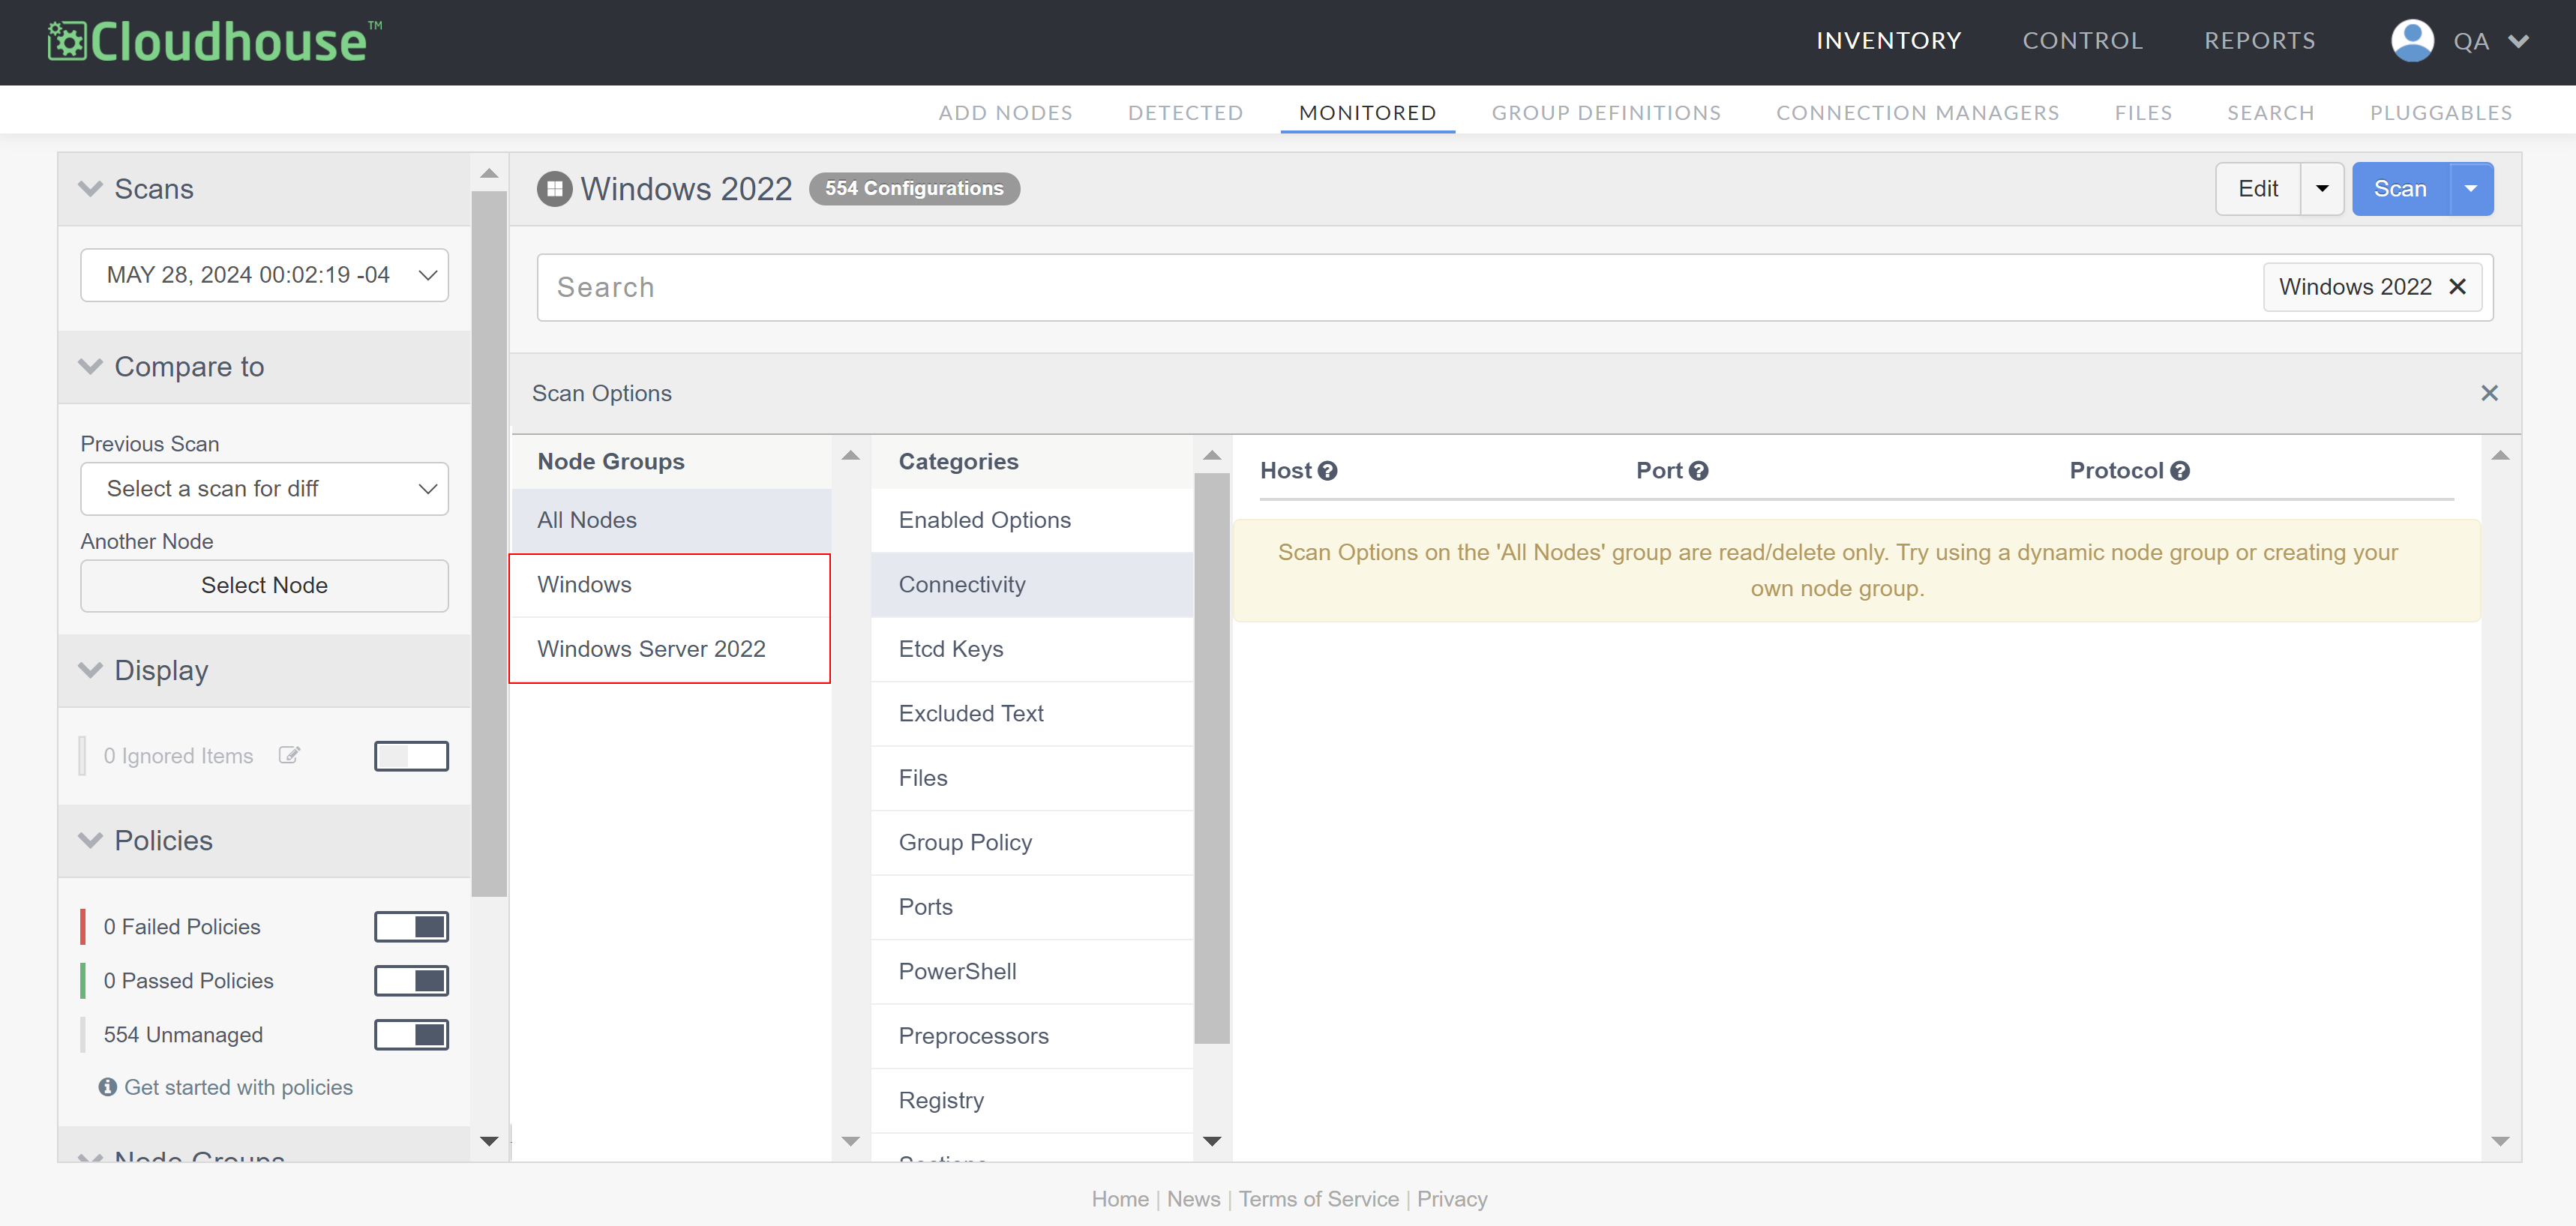Toggle the Unmanaged switch
2576x1226 pixels.
(x=411, y=1035)
